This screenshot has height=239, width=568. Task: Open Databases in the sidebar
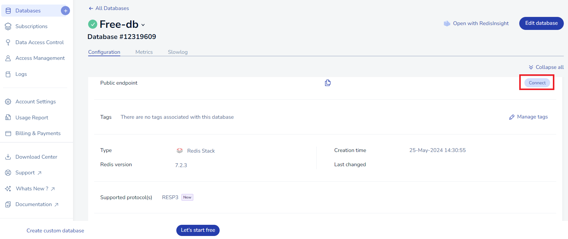[x=28, y=11]
